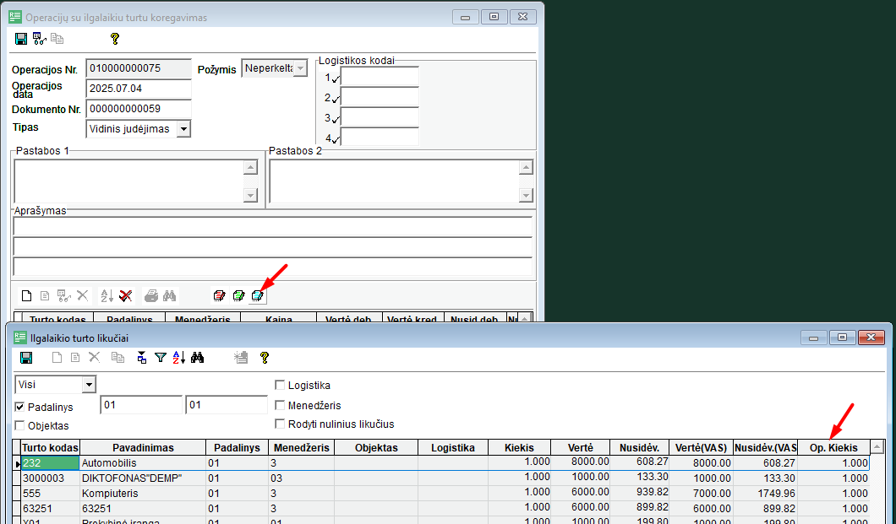This screenshot has height=524, width=896.
Task: Create a new line in the operation rows toolbar
Action: tap(27, 295)
